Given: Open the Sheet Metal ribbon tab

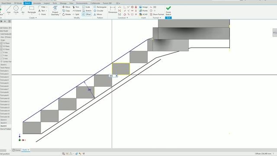Looking at the screenshot, I should coord(6,3).
